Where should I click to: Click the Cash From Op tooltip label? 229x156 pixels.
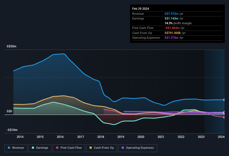[x=142, y=33]
